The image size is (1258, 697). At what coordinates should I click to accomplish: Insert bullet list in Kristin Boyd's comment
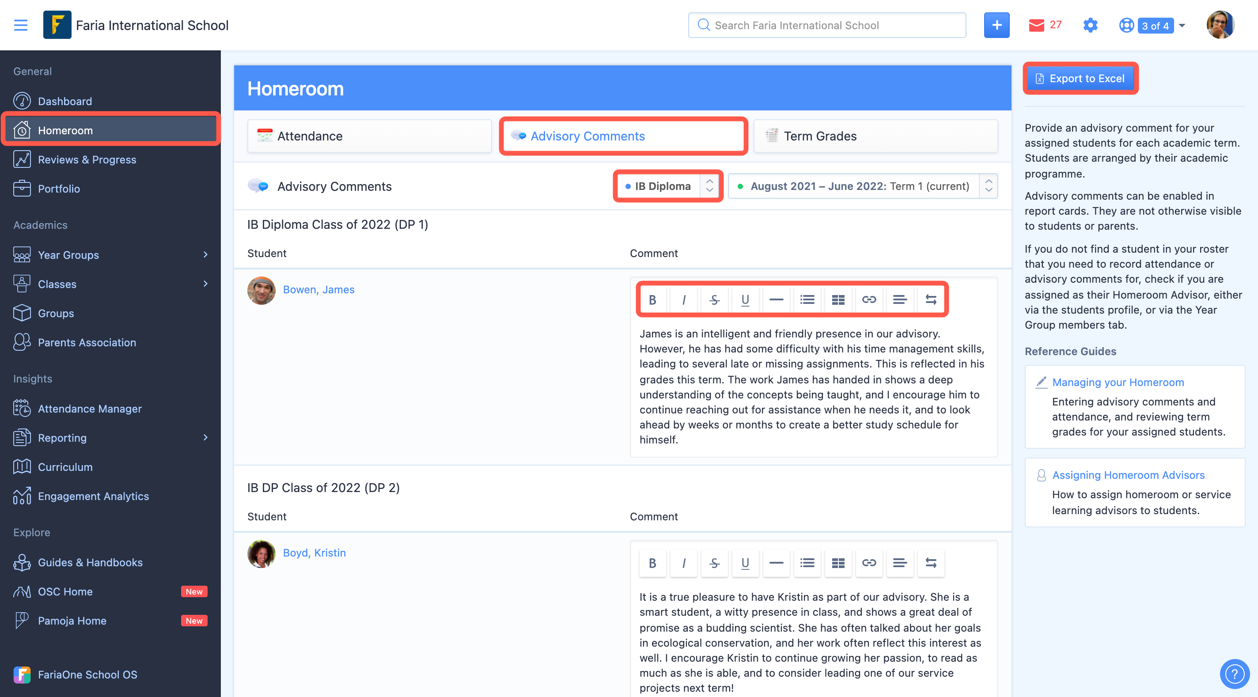(807, 563)
